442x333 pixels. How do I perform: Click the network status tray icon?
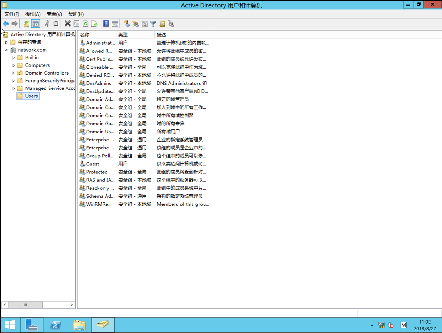coord(381,325)
